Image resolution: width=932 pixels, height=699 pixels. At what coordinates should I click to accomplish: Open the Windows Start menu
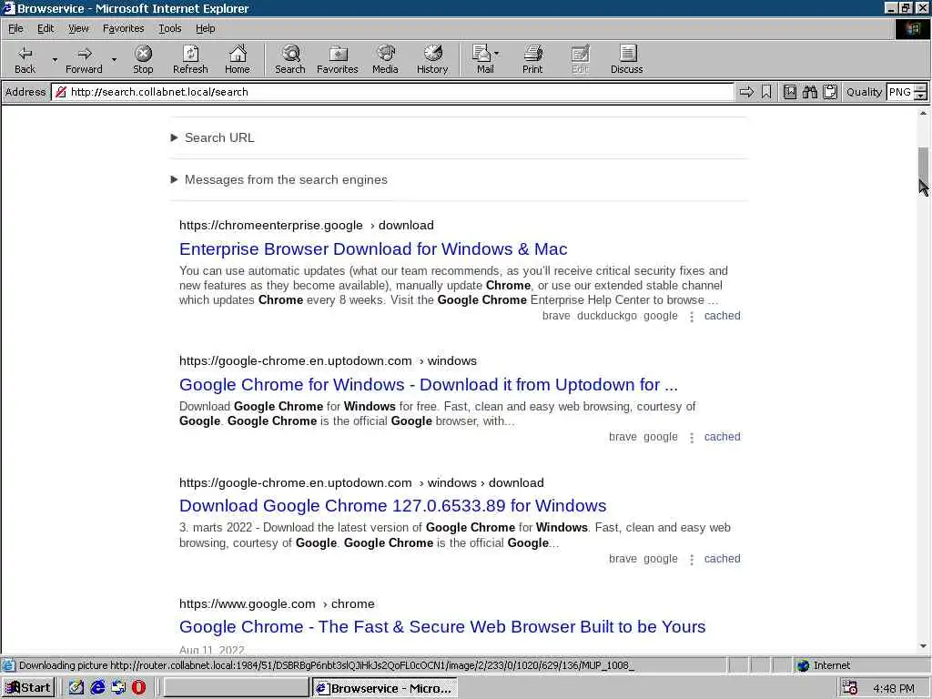pyautogui.click(x=28, y=688)
